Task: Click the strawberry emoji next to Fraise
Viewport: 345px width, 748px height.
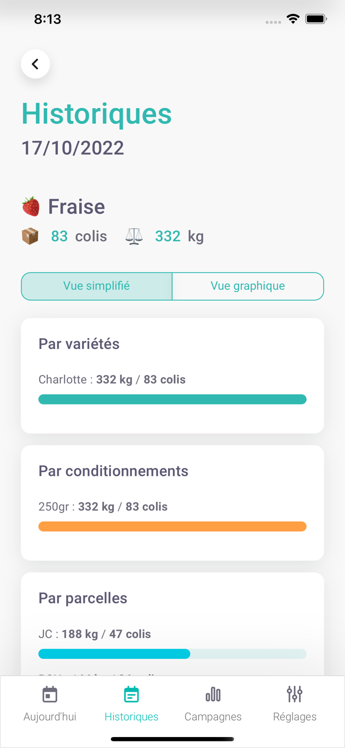Action: pyautogui.click(x=30, y=206)
